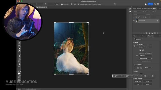
Task: Select the Zoom tool in toolbar
Action: (19, 66)
